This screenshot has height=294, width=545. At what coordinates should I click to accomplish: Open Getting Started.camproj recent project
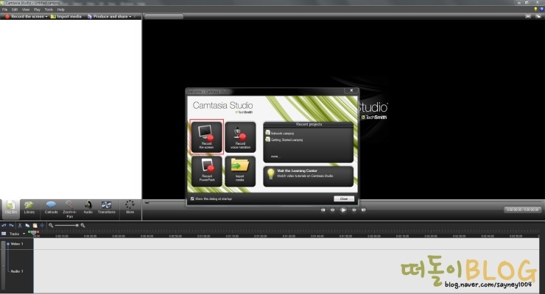click(284, 140)
